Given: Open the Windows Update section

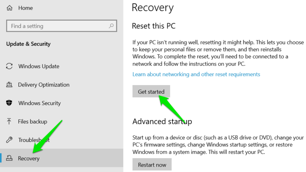Looking at the screenshot, I should pos(39,66).
